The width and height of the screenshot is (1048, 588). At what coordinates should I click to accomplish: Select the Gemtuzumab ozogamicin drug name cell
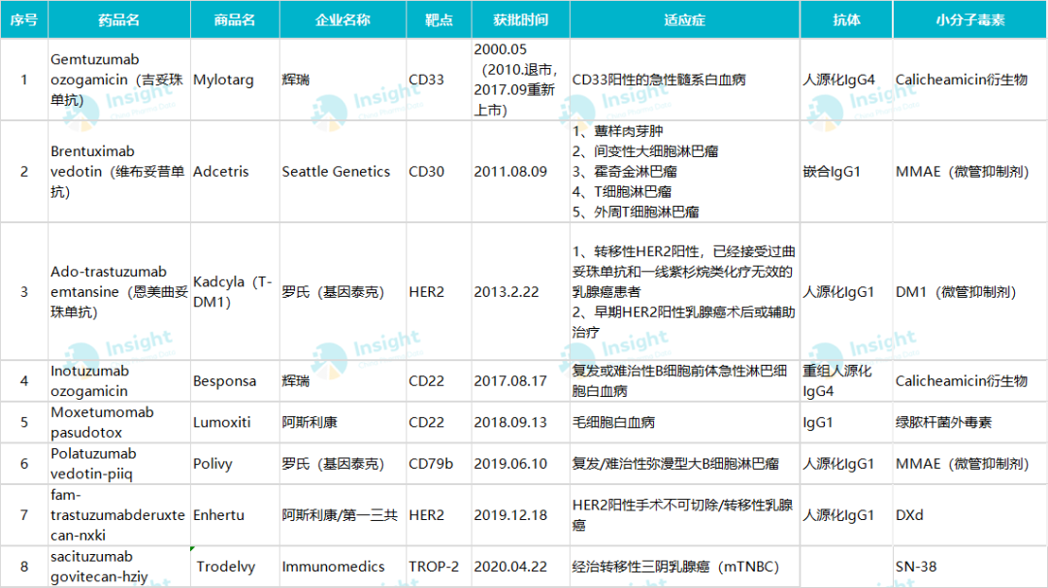click(x=119, y=80)
